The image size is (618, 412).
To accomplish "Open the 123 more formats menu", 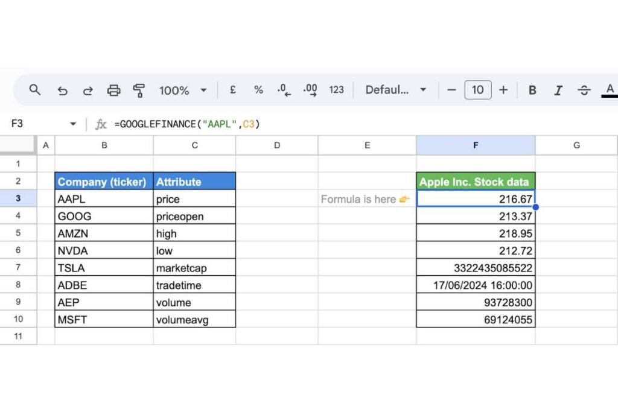I will pyautogui.click(x=336, y=90).
